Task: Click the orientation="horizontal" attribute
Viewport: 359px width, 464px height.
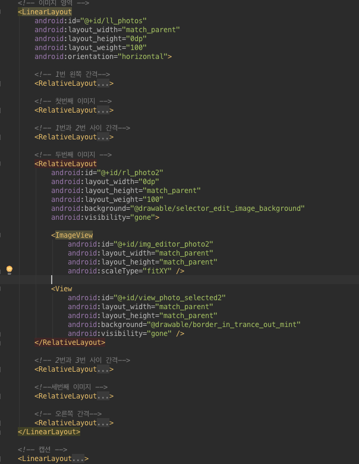Action: [101, 57]
